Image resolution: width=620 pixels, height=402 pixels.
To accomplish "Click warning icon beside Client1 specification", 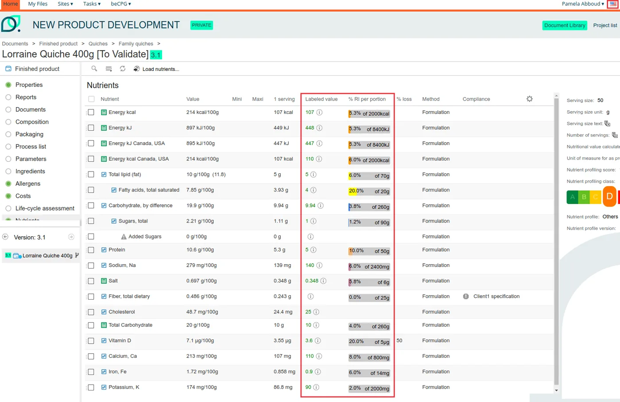I will 466,297.
